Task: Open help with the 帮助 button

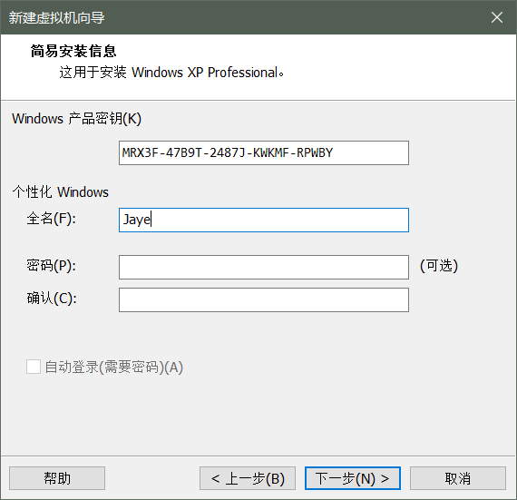Action: pyautogui.click(x=57, y=478)
